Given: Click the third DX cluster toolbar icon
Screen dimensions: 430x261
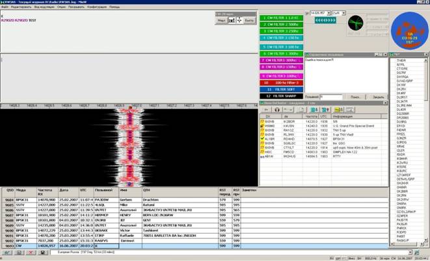Looking at the screenshot, I should 288,110.
